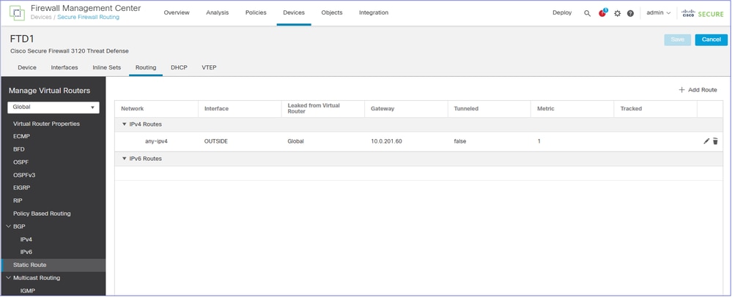Switch to the DHCP tab
The width and height of the screenshot is (732, 297).
click(179, 67)
